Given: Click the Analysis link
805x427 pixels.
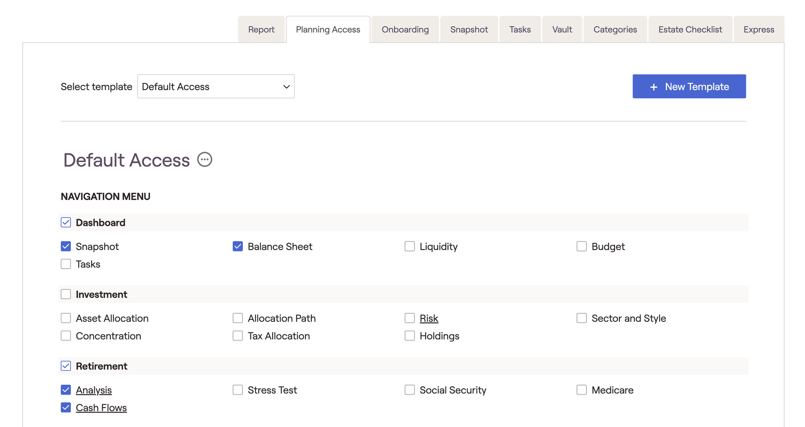Looking at the screenshot, I should pos(93,390).
